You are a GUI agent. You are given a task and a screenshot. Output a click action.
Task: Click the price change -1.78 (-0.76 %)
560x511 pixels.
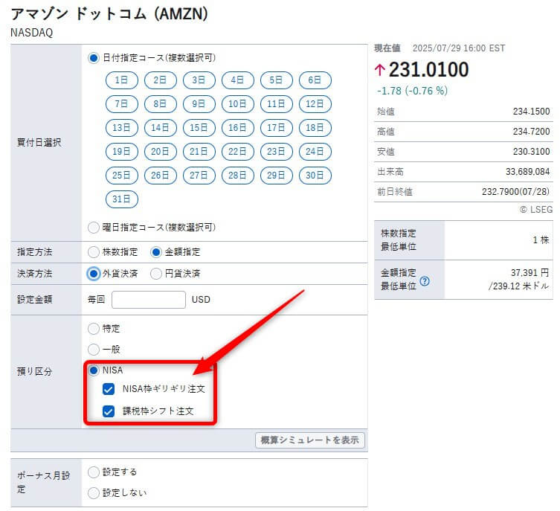pyautogui.click(x=412, y=91)
